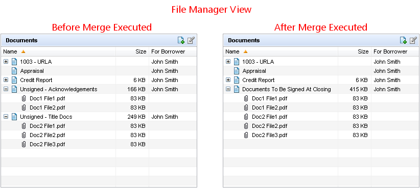Click paperclip icon of Doc2 File1.pdf, Before panel
420x188 pixels.
24,126
